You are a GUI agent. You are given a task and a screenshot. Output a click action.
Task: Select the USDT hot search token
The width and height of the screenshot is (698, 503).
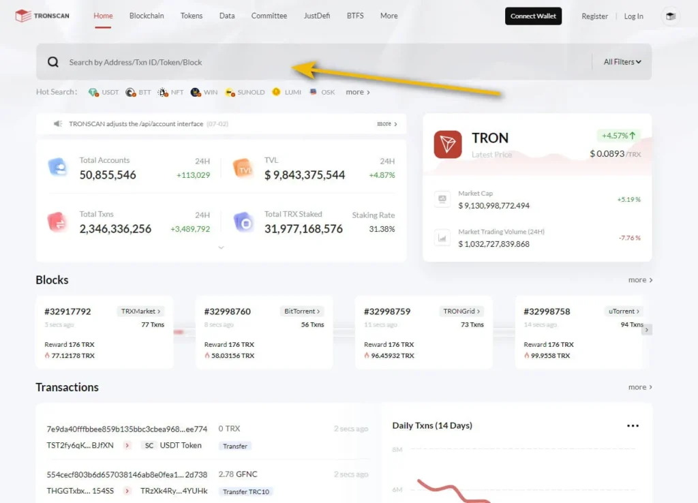pyautogui.click(x=104, y=92)
